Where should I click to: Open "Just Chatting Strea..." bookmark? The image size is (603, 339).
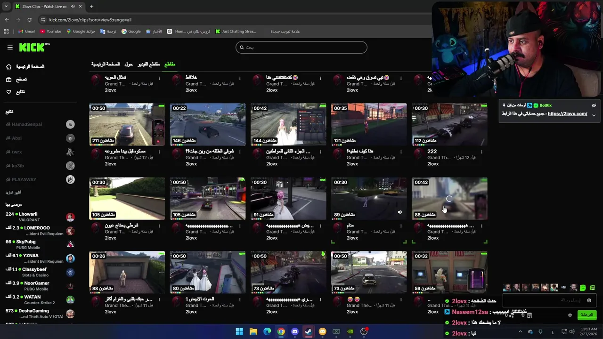pos(236,32)
